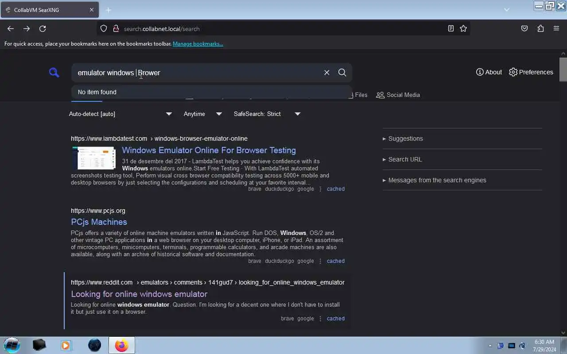Click the Manage bookmarks link
This screenshot has height=354, width=567.
coord(198,44)
